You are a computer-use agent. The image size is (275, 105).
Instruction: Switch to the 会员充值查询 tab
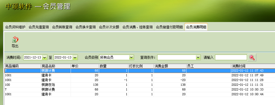(x=39, y=27)
